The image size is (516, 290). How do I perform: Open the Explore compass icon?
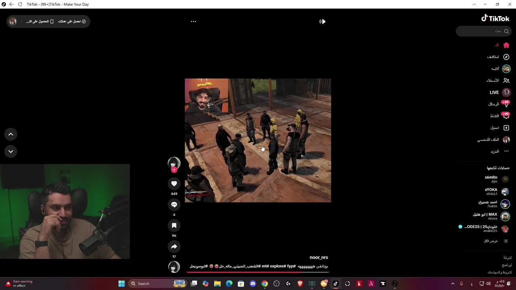[x=506, y=57]
